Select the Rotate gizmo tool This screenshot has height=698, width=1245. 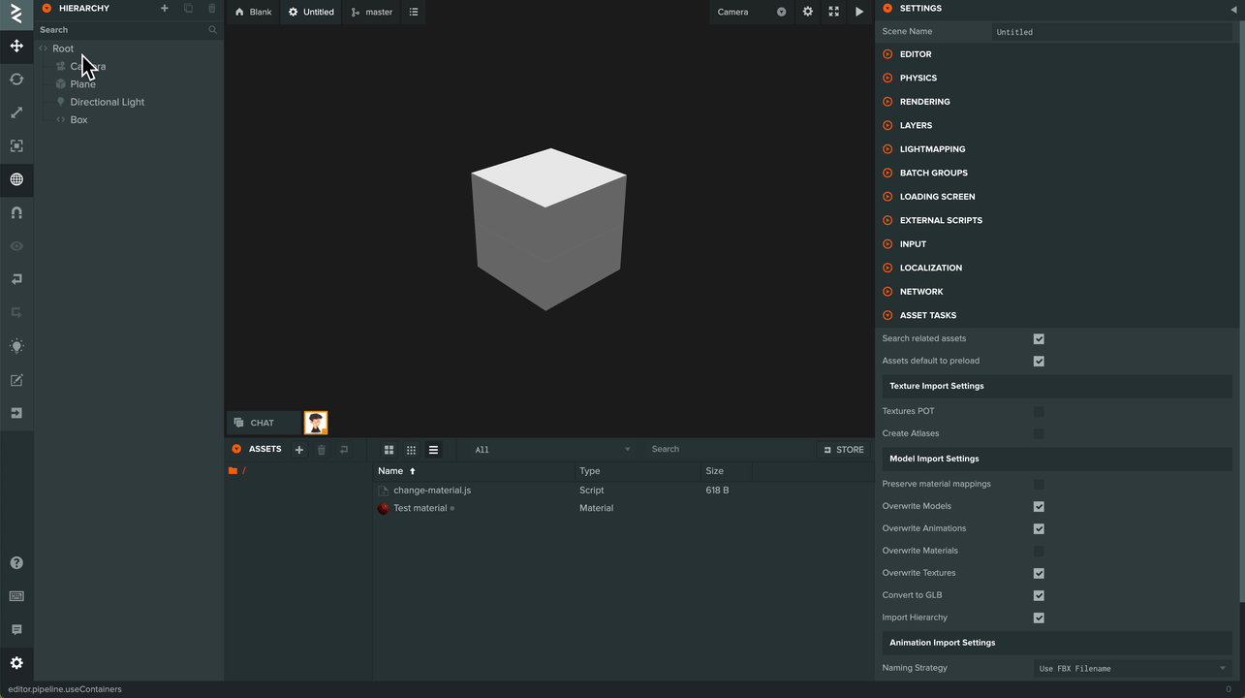pyautogui.click(x=16, y=79)
